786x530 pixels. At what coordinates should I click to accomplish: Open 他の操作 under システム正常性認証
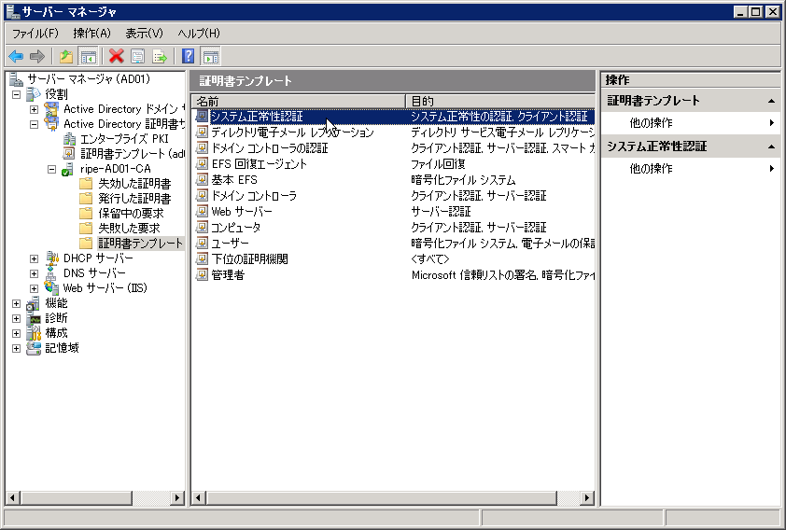point(651,169)
